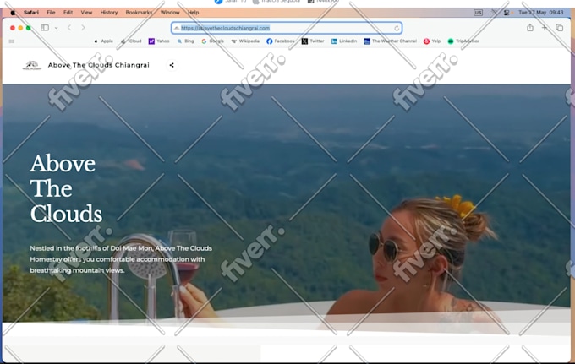Open the iCloud bookmark
The width and height of the screenshot is (575, 364).
tap(131, 41)
